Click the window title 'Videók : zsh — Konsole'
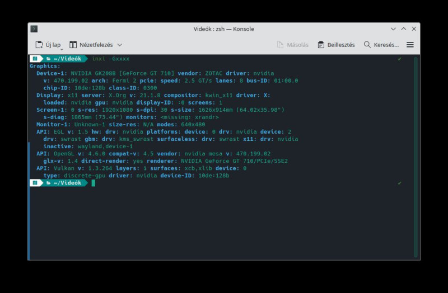Viewport: 448px width, 293px height. tap(223, 29)
